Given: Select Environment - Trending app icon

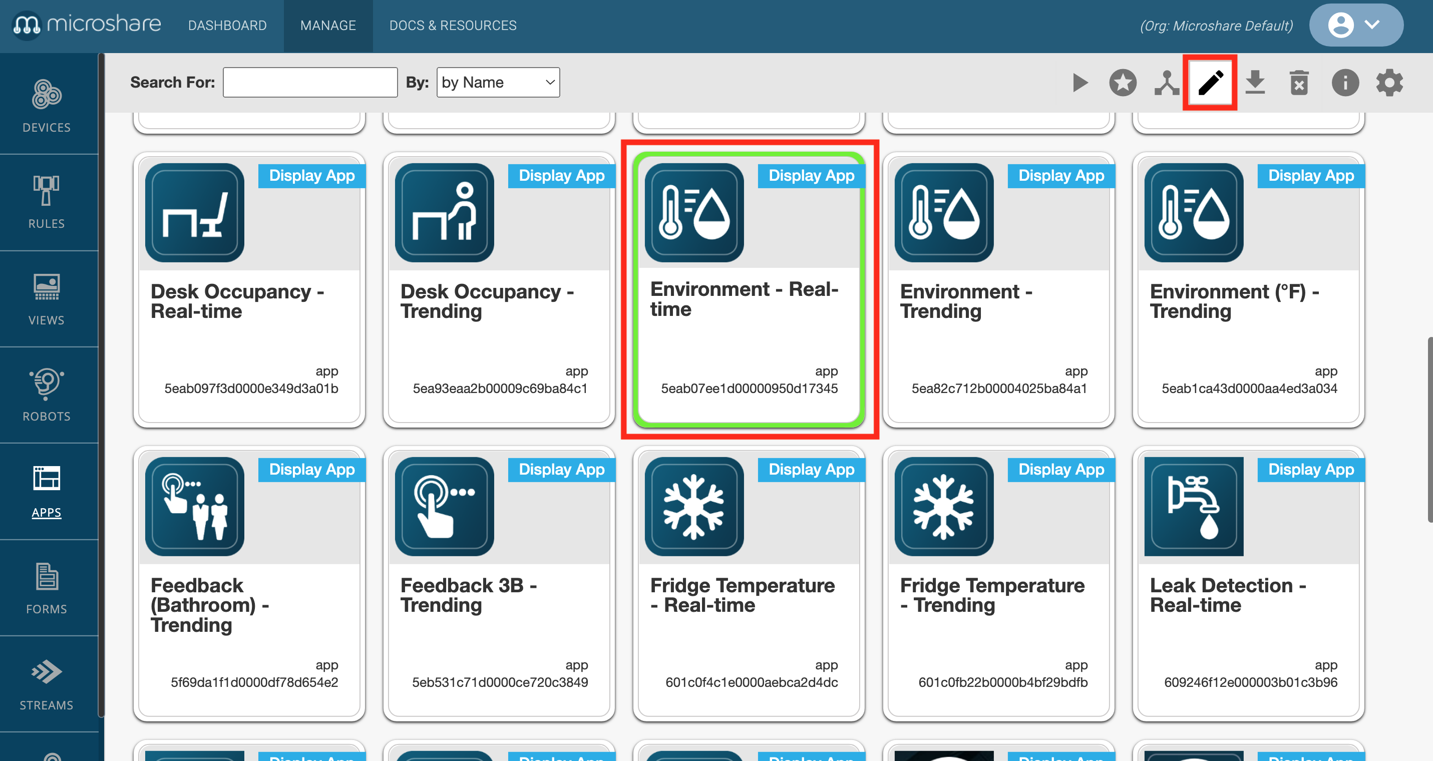Looking at the screenshot, I should coord(944,212).
